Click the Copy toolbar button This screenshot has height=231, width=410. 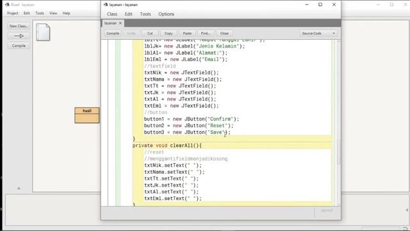[168, 33]
